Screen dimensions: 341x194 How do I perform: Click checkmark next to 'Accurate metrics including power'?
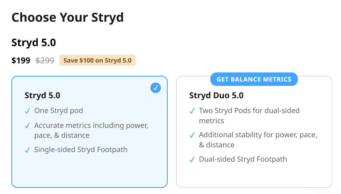point(27,126)
